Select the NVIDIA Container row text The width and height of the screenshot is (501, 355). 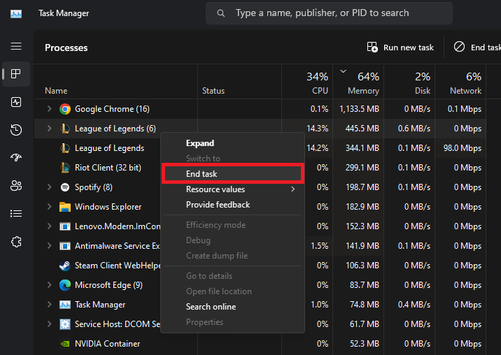coord(107,344)
